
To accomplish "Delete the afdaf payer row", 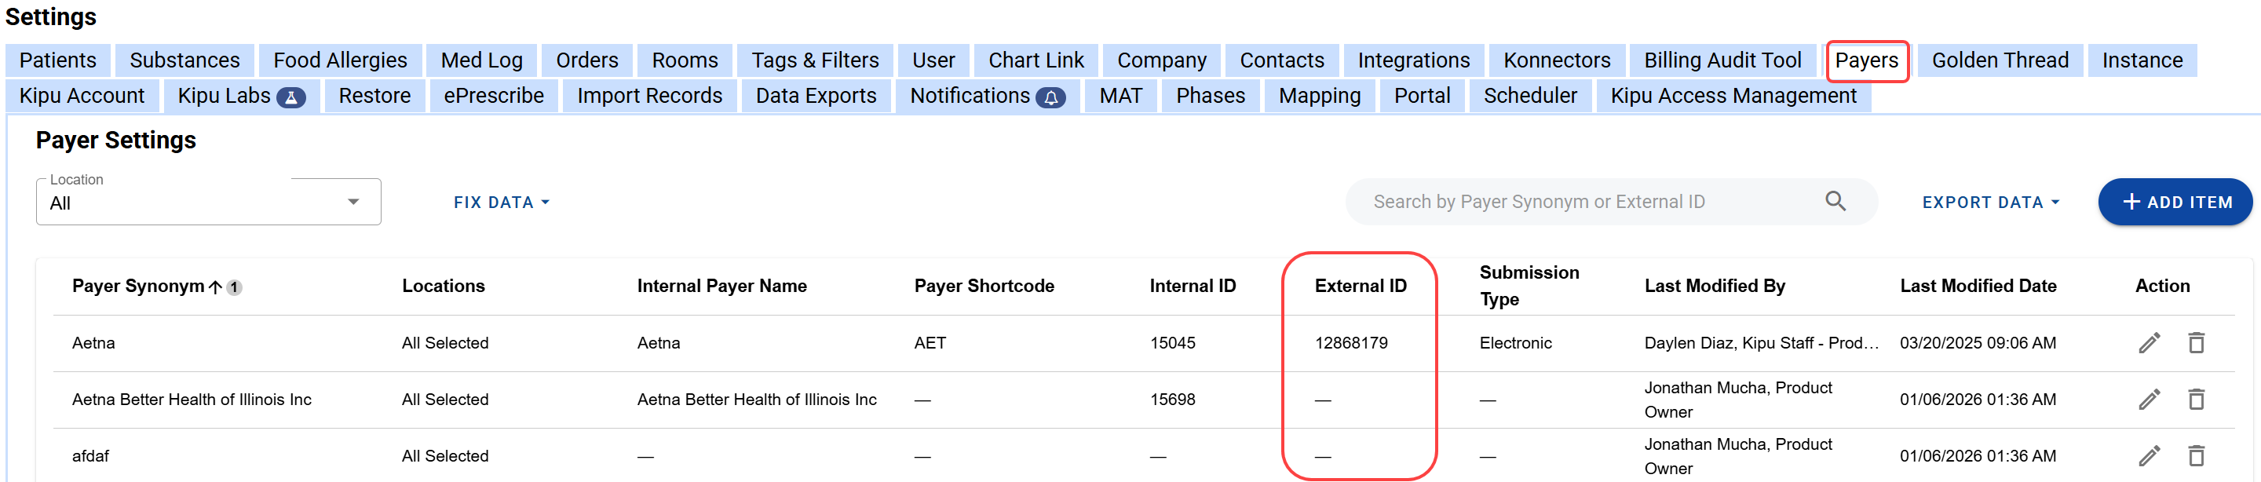I will pos(2196,455).
